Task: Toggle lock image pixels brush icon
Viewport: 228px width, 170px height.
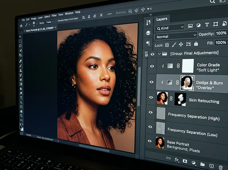Action: pyautogui.click(x=174, y=45)
